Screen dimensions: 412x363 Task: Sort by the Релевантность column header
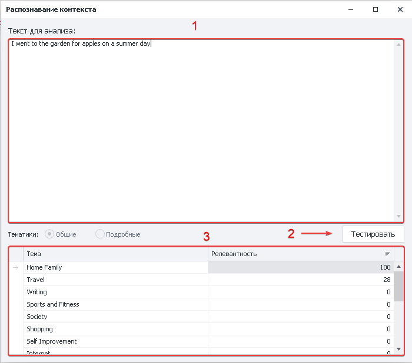tap(294, 254)
